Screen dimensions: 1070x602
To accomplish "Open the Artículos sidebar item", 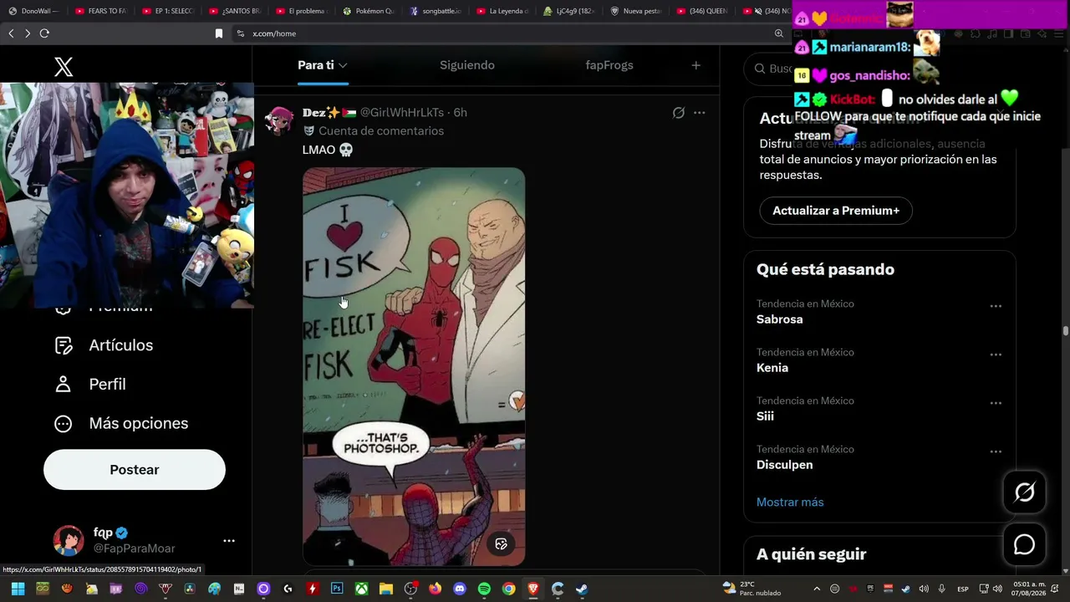I will (x=104, y=345).
